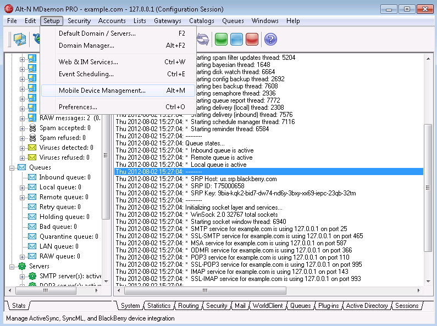Switch to the WorldClient tab

tap(268, 306)
